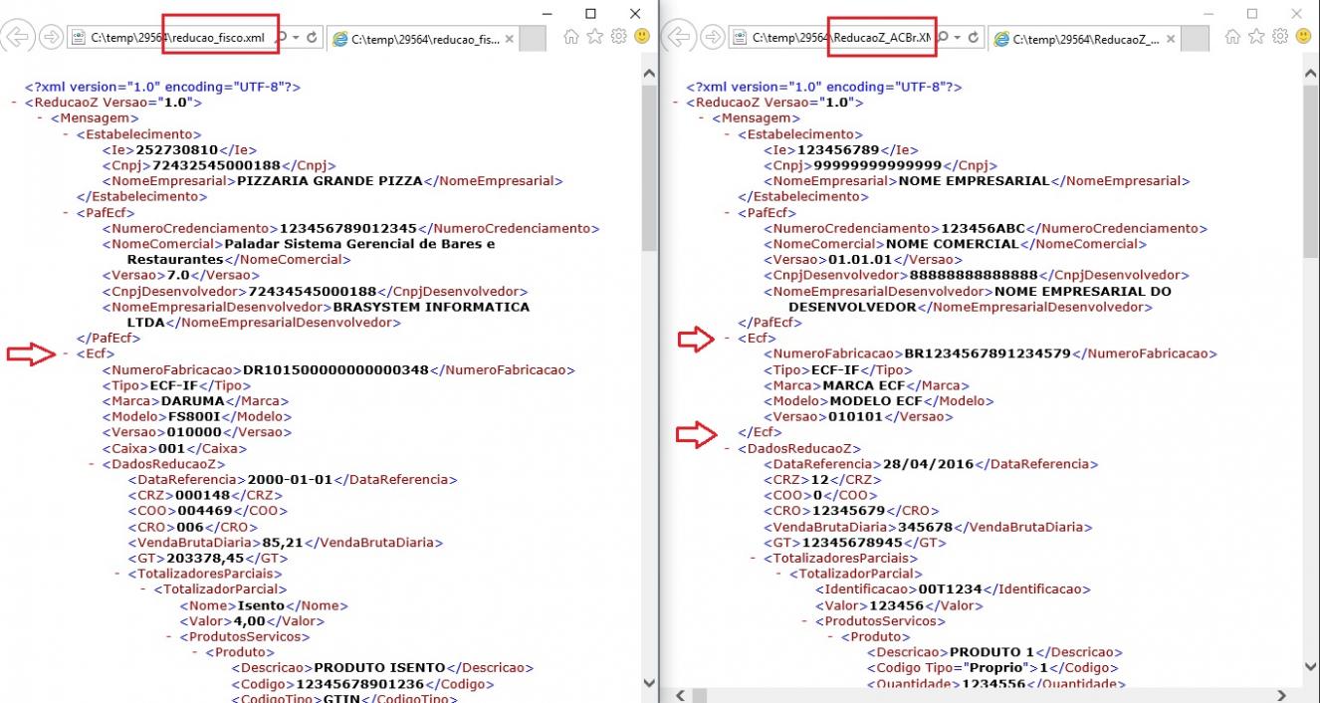This screenshot has height=703, width=1320.
Task: Open Favorites star in right browser window
Action: pos(1256,37)
